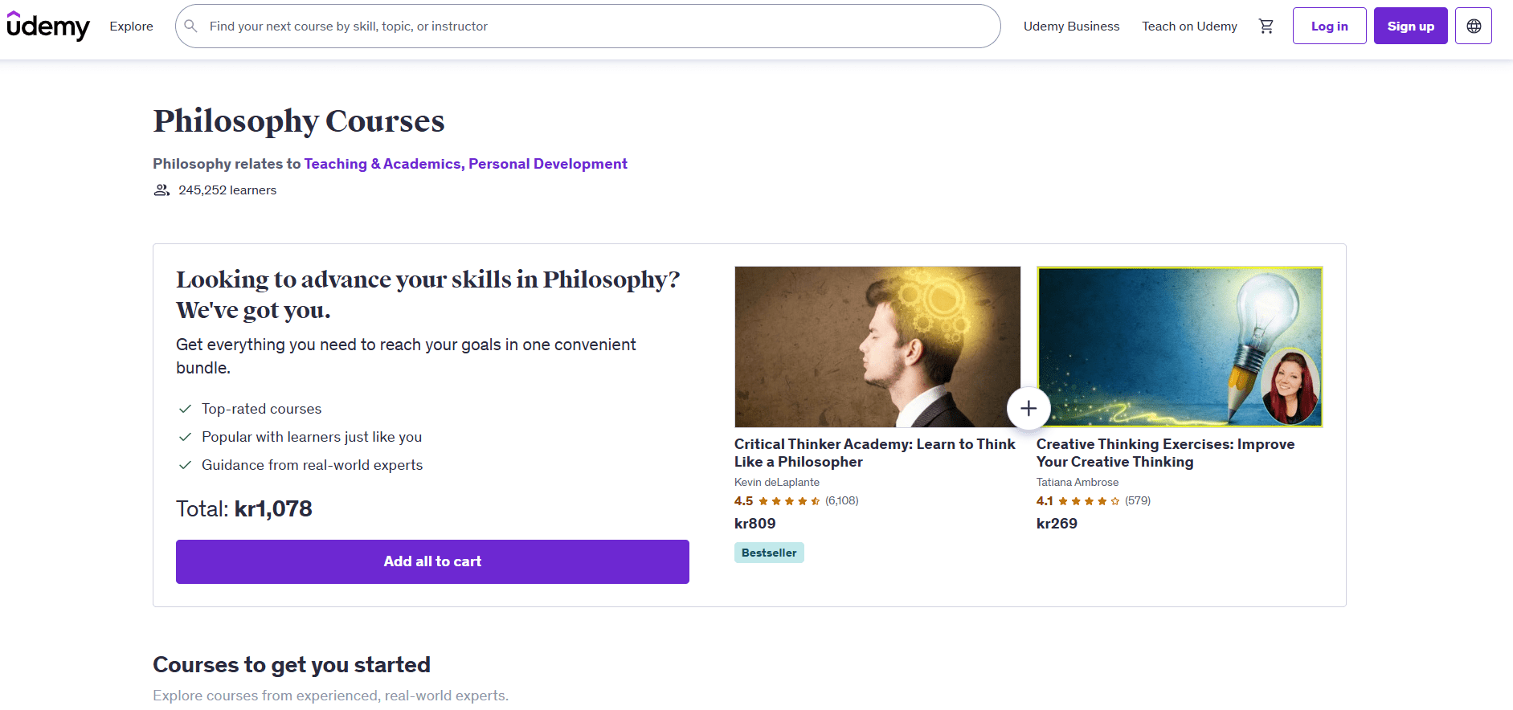Click the search magnifier icon
Screen dimensions: 1513x710
tap(191, 26)
